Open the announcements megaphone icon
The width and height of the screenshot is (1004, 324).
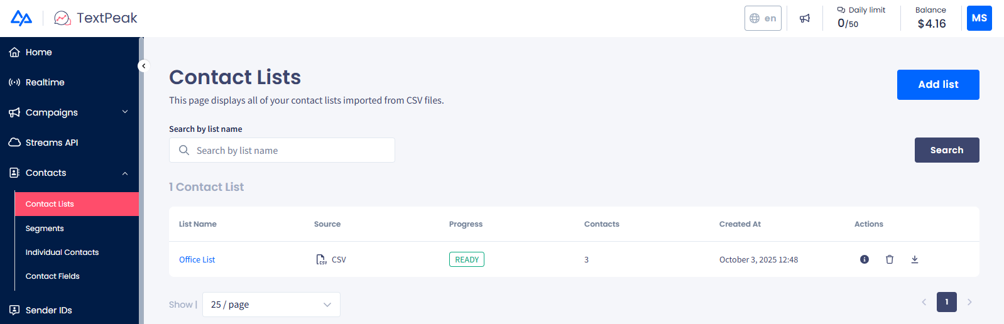click(805, 18)
